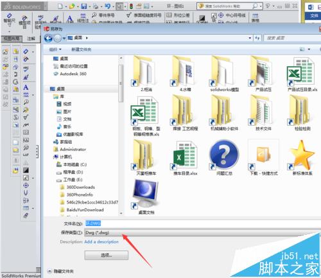
Task: Click the Open file icon in quick toolbar
Action: point(72,6)
